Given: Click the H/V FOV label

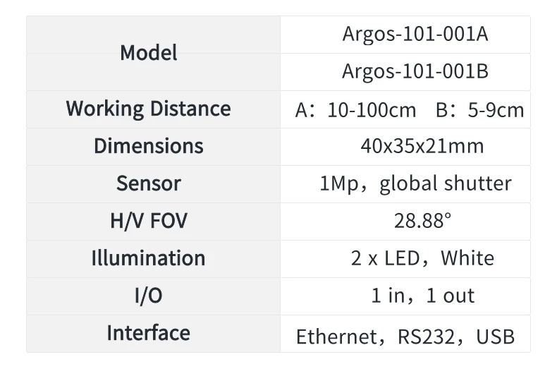Looking at the screenshot, I should 149,221.
